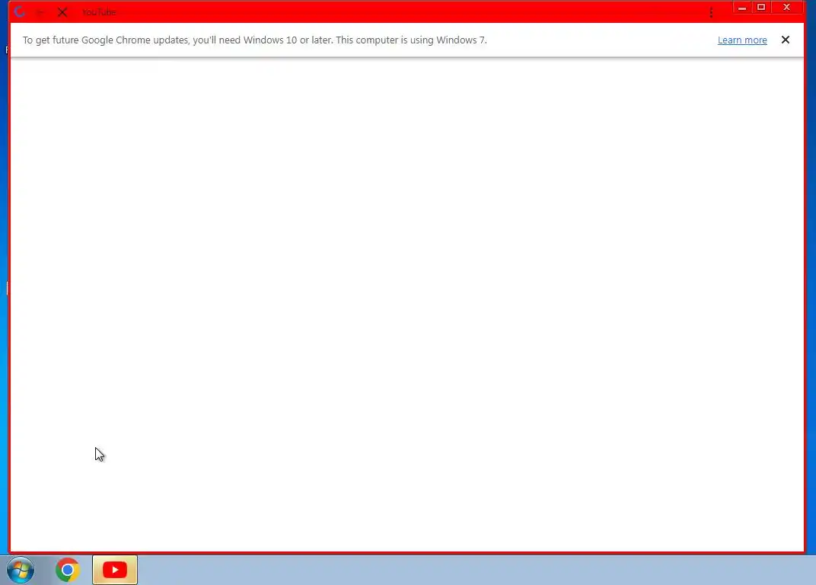Open the Windows Start menu

tap(21, 570)
